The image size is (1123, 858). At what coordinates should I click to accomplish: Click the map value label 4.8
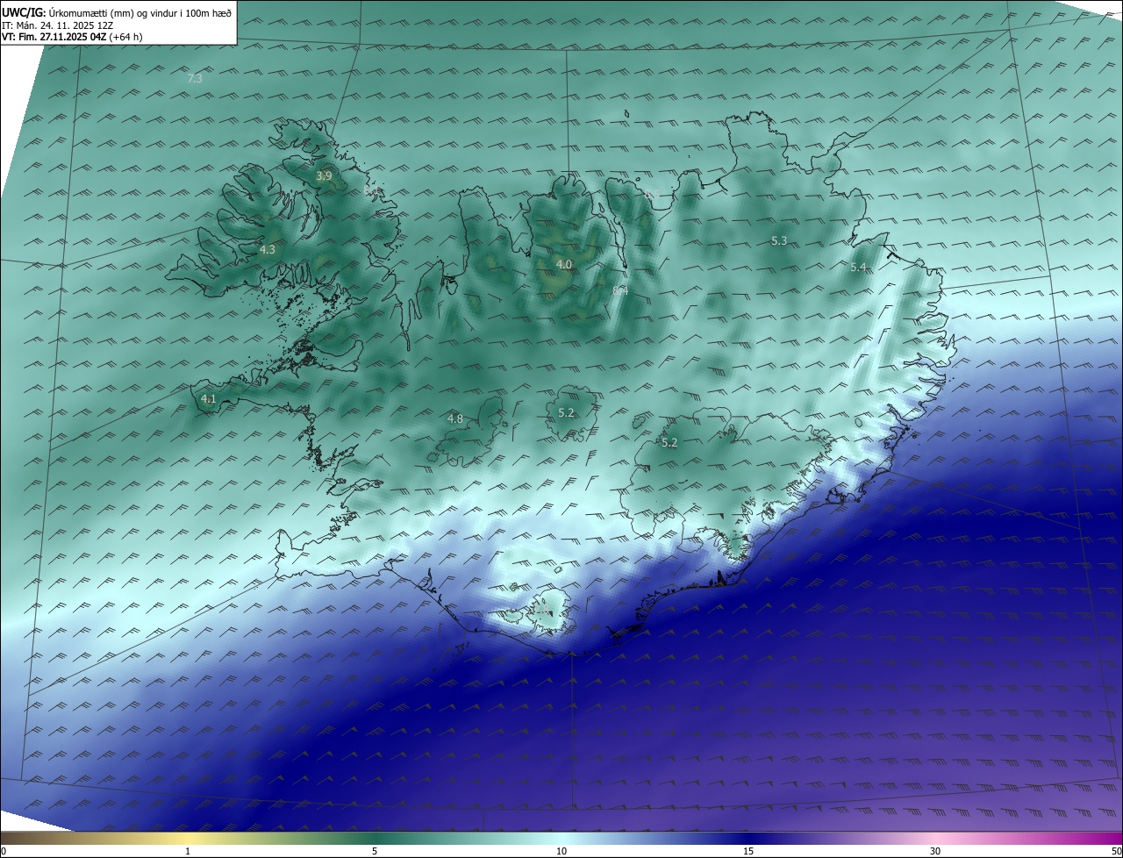455,419
